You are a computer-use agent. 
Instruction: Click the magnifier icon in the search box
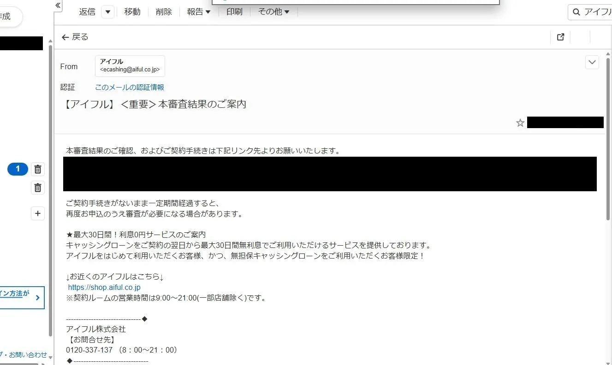coord(576,12)
